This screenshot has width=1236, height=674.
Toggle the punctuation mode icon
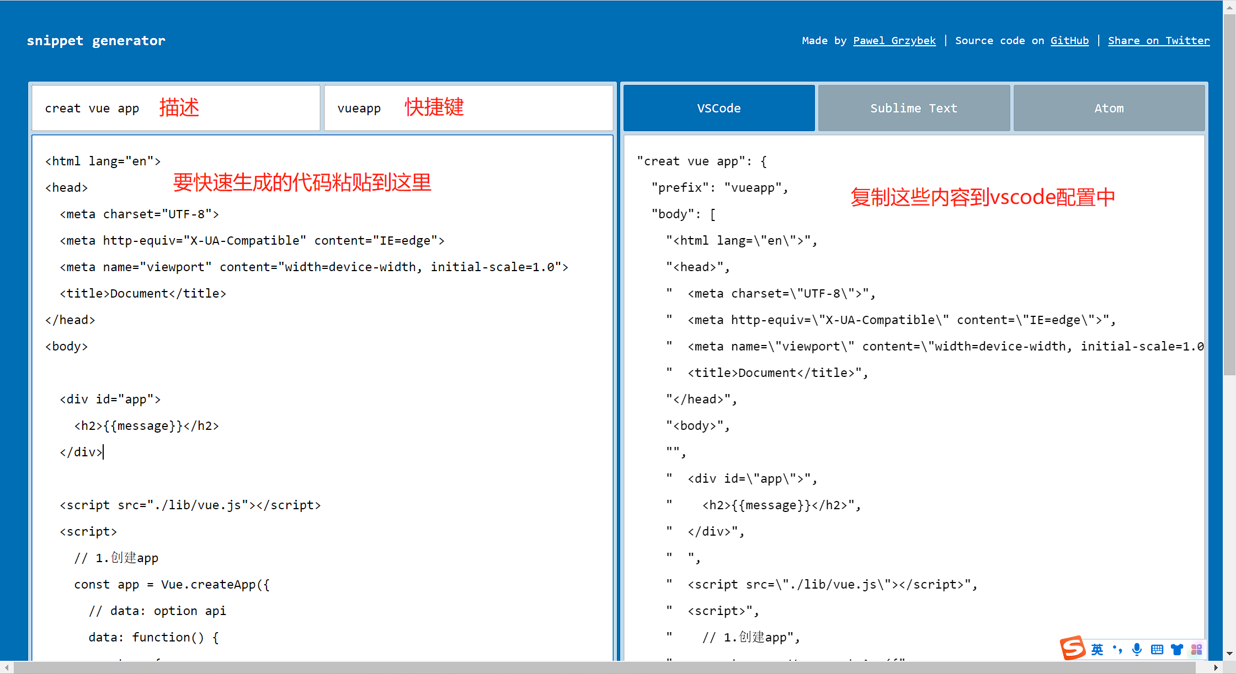[x=1117, y=649]
